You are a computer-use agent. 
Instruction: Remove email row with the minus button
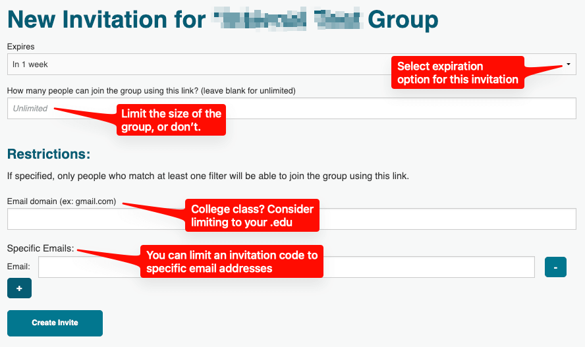tap(555, 267)
